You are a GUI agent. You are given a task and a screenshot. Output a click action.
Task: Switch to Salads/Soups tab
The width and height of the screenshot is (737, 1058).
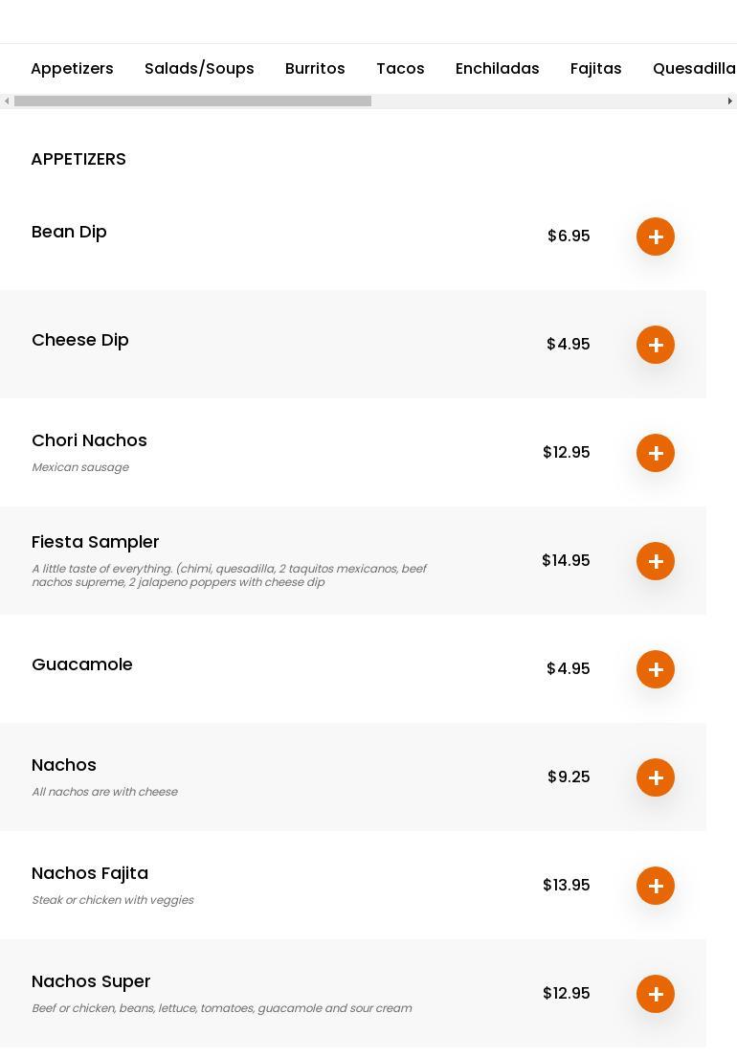(x=199, y=69)
